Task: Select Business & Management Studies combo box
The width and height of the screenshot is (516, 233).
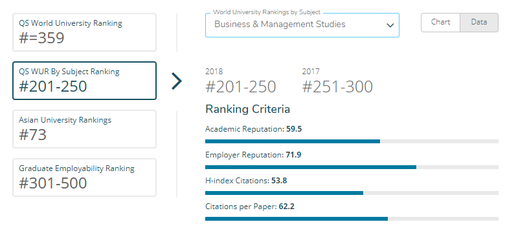Action: point(302,25)
